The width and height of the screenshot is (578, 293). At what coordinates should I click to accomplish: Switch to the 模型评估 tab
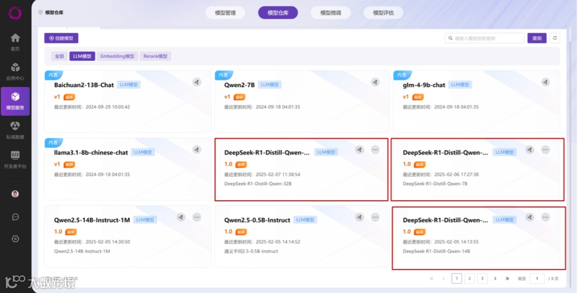(x=383, y=13)
